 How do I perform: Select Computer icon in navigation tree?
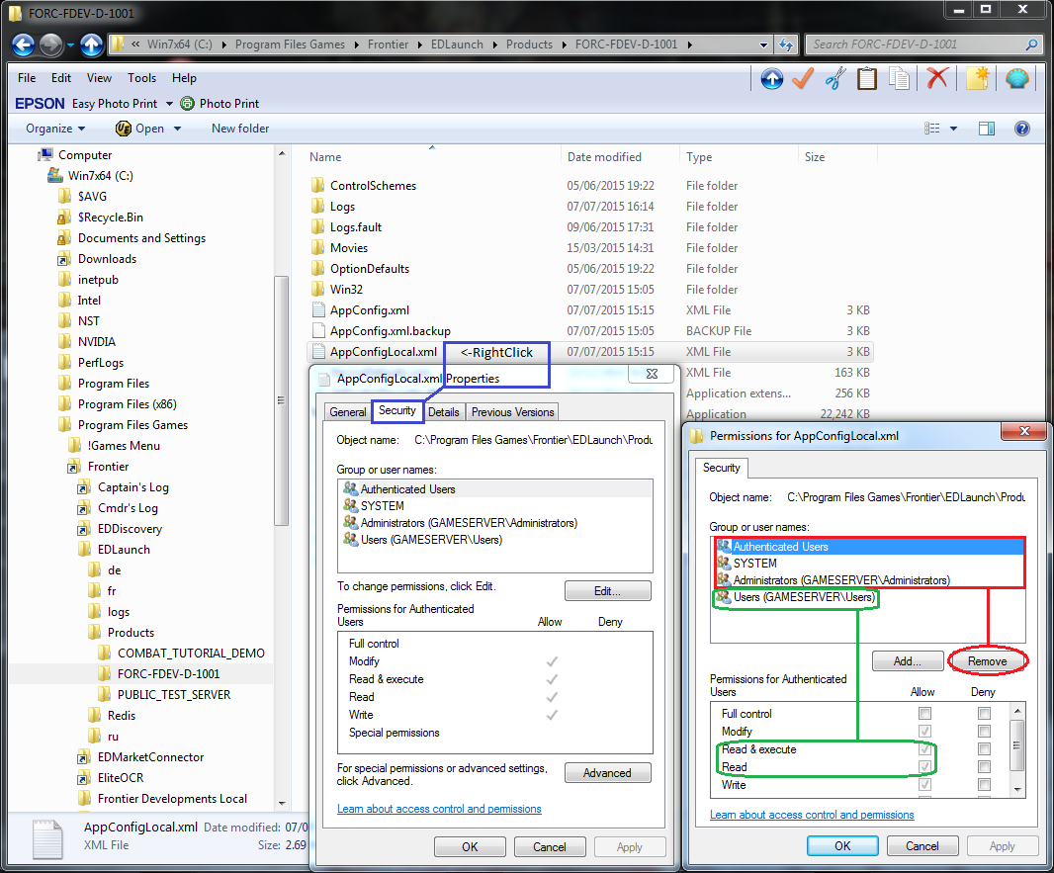(45, 154)
